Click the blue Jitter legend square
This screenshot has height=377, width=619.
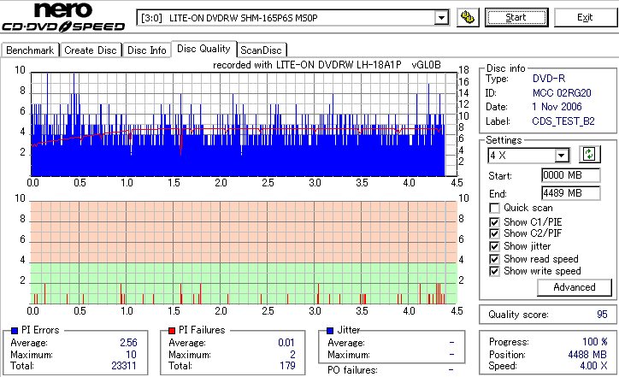pos(330,331)
